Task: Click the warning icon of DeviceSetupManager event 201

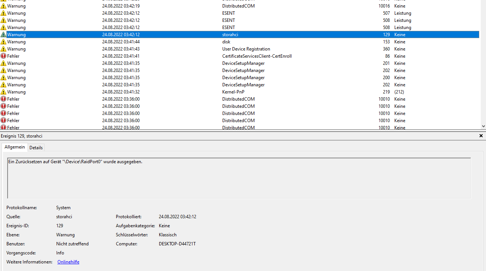Action: (4, 63)
